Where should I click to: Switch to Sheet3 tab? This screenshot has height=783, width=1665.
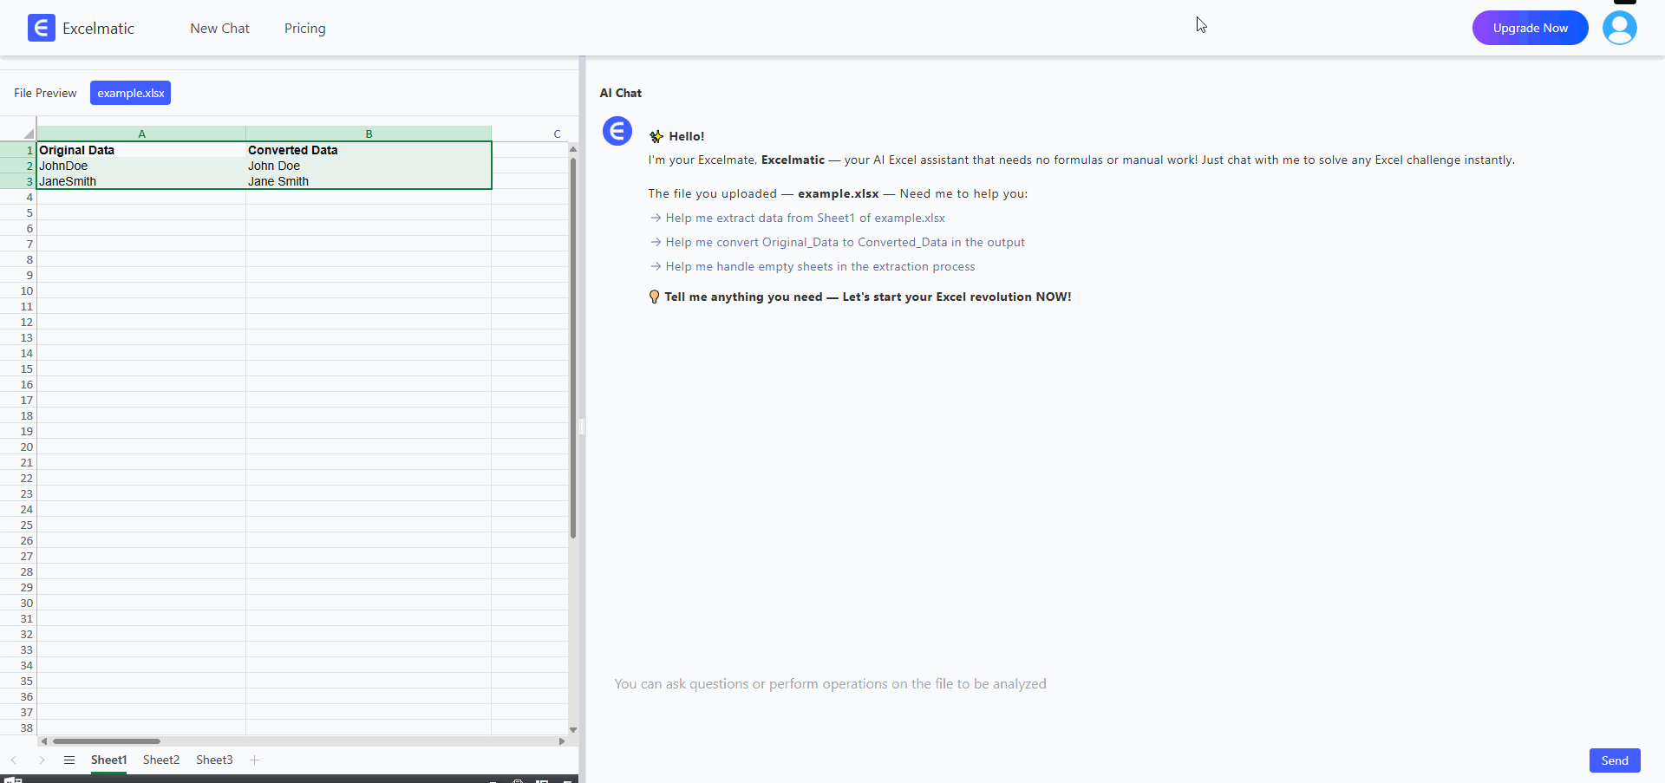click(x=214, y=760)
